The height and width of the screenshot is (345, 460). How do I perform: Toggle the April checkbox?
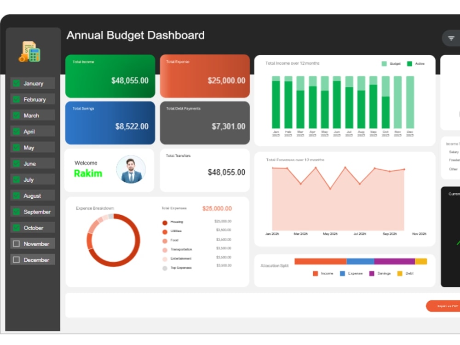17,132
